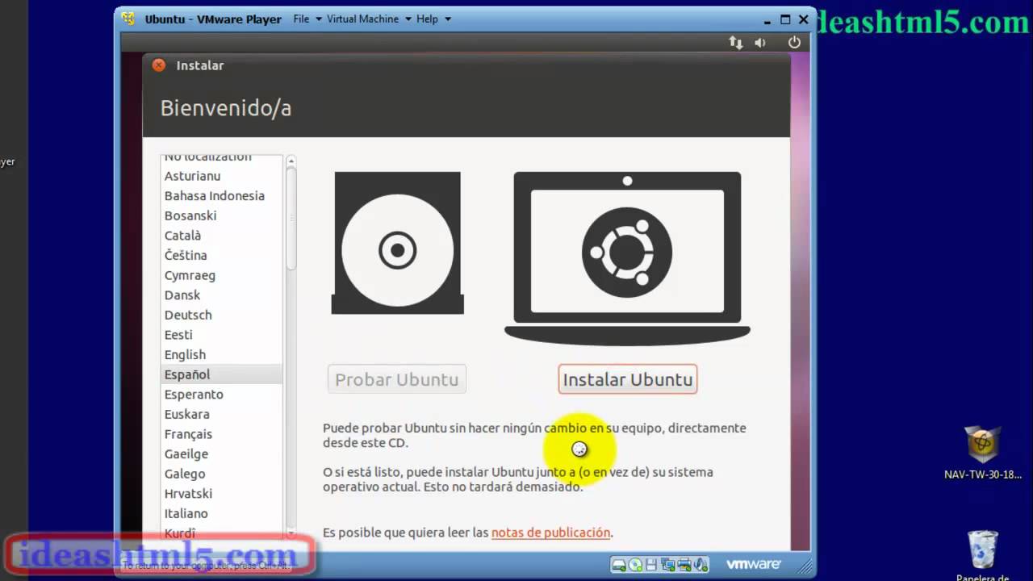Select Deutsch language

coord(221,315)
